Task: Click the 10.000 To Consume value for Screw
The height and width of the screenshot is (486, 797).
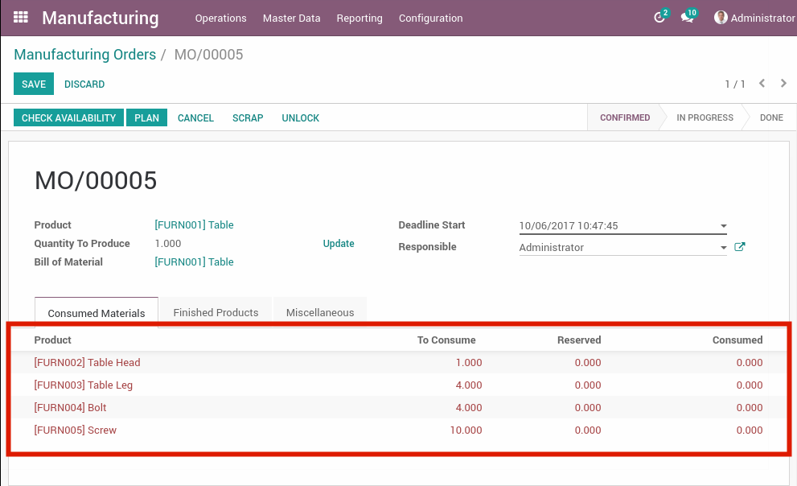Action: pos(466,430)
